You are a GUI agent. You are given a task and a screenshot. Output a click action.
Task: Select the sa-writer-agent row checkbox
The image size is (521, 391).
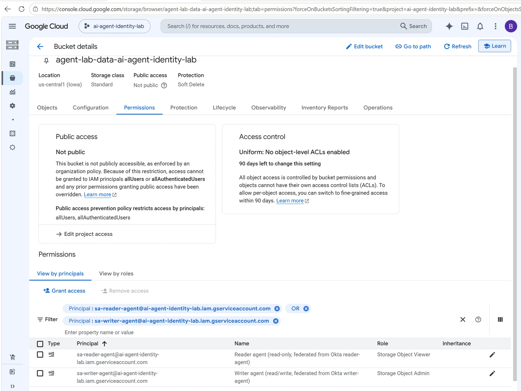(40, 373)
